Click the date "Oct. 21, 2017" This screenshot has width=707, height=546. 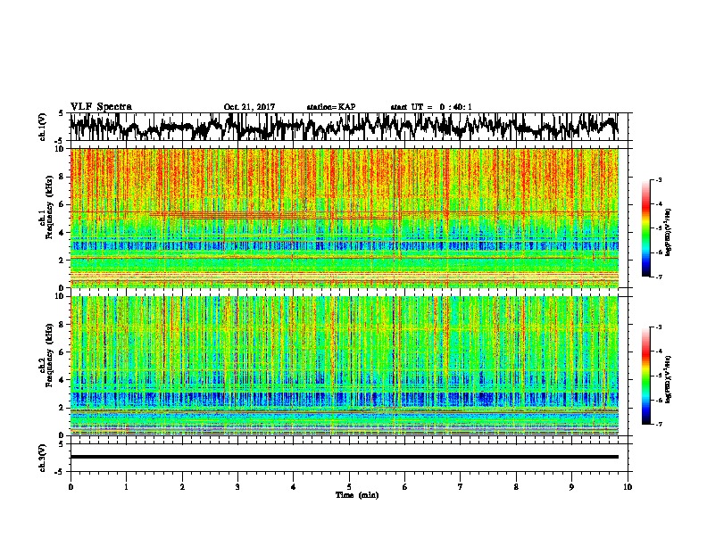click(x=249, y=107)
